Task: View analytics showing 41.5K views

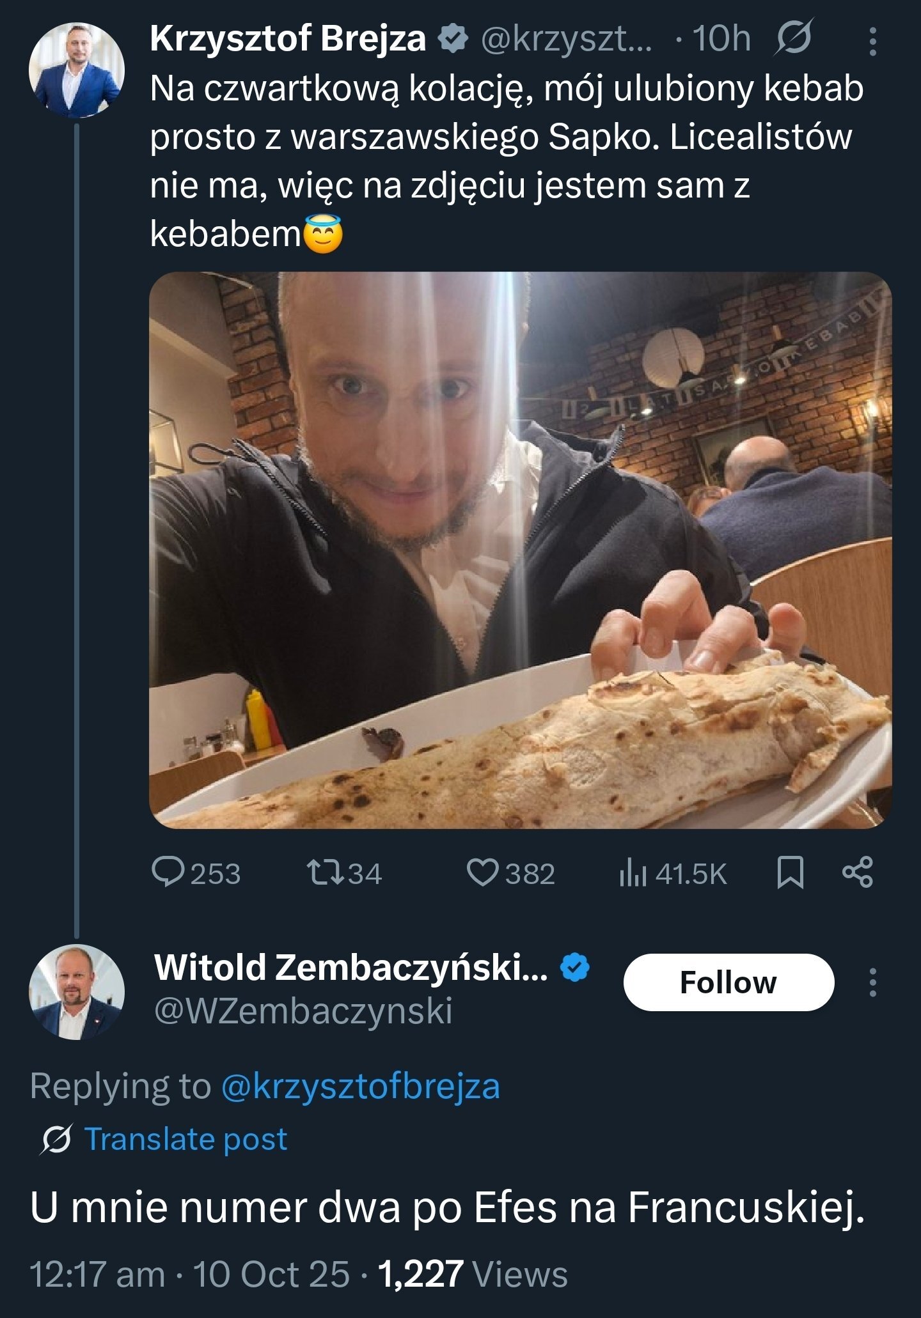Action: (x=673, y=873)
